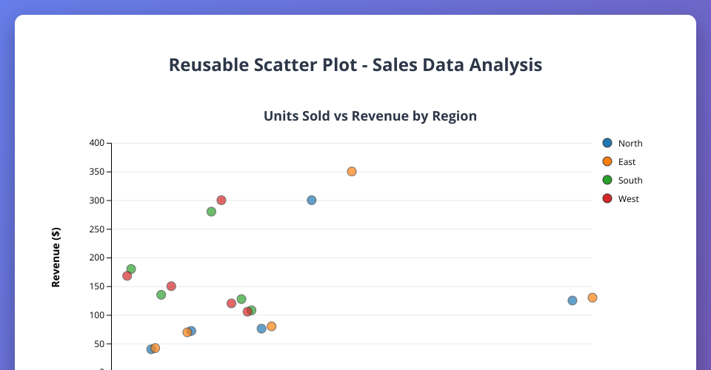Click the green South legend circle
Screen dimensions: 711x370
coord(607,180)
